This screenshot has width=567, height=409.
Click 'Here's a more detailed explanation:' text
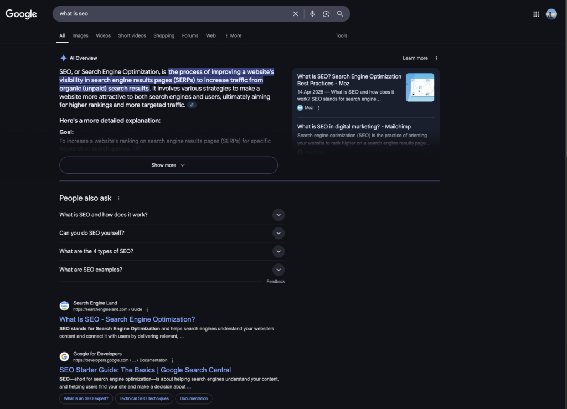tap(110, 121)
